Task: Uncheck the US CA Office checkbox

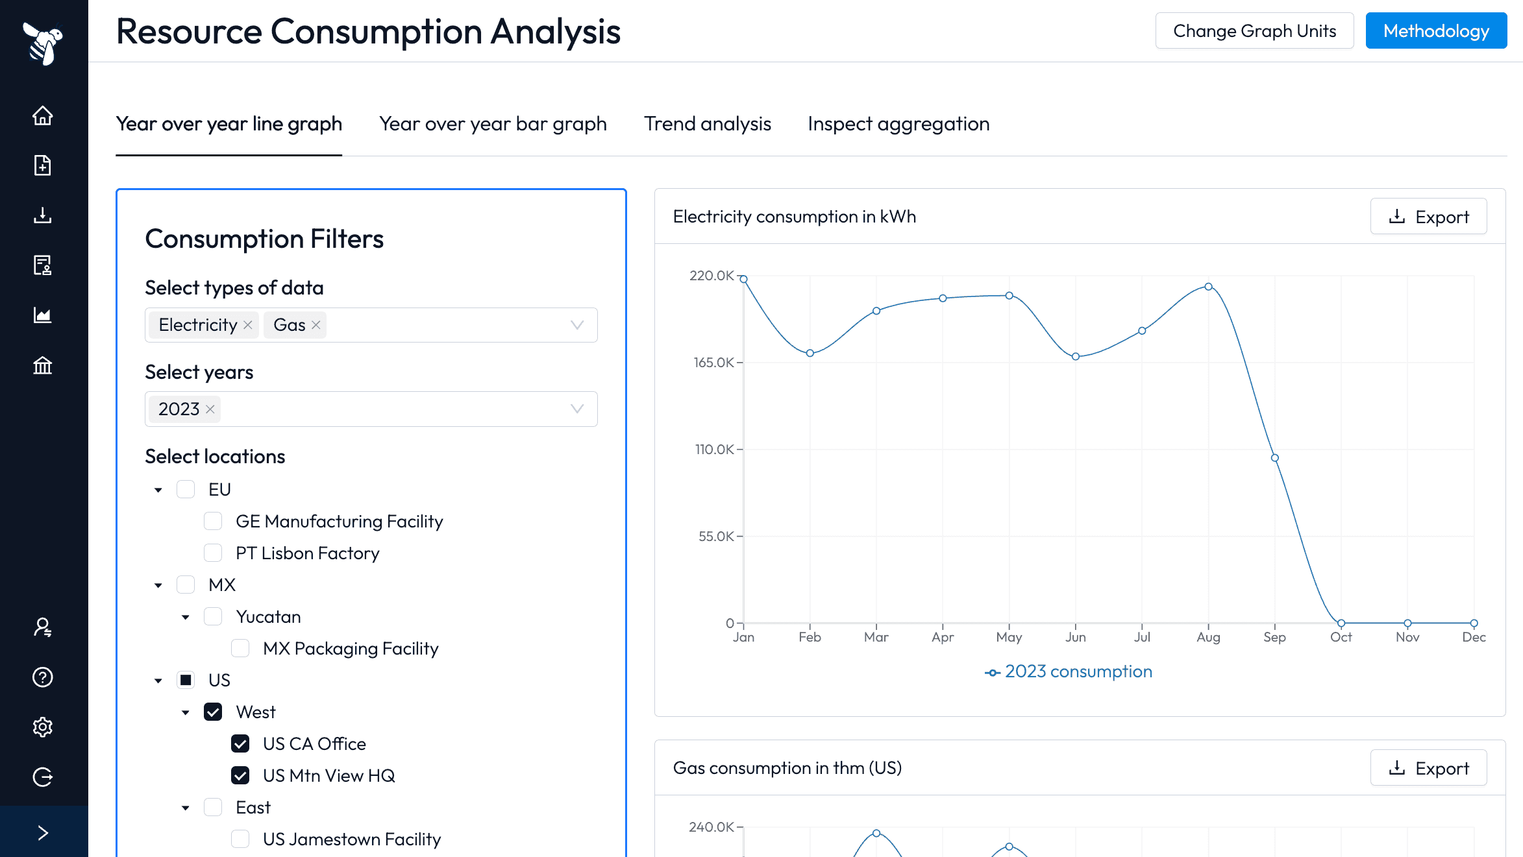Action: tap(240, 743)
